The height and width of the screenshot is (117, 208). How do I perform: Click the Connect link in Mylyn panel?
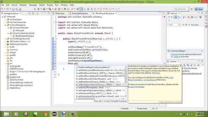[174, 54]
